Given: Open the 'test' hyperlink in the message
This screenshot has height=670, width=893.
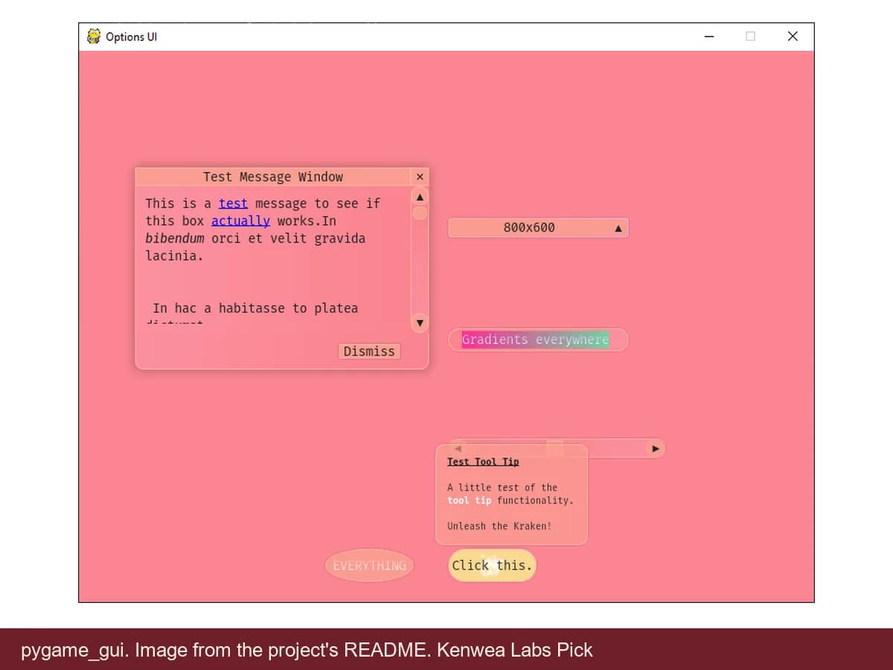Looking at the screenshot, I should (x=233, y=203).
